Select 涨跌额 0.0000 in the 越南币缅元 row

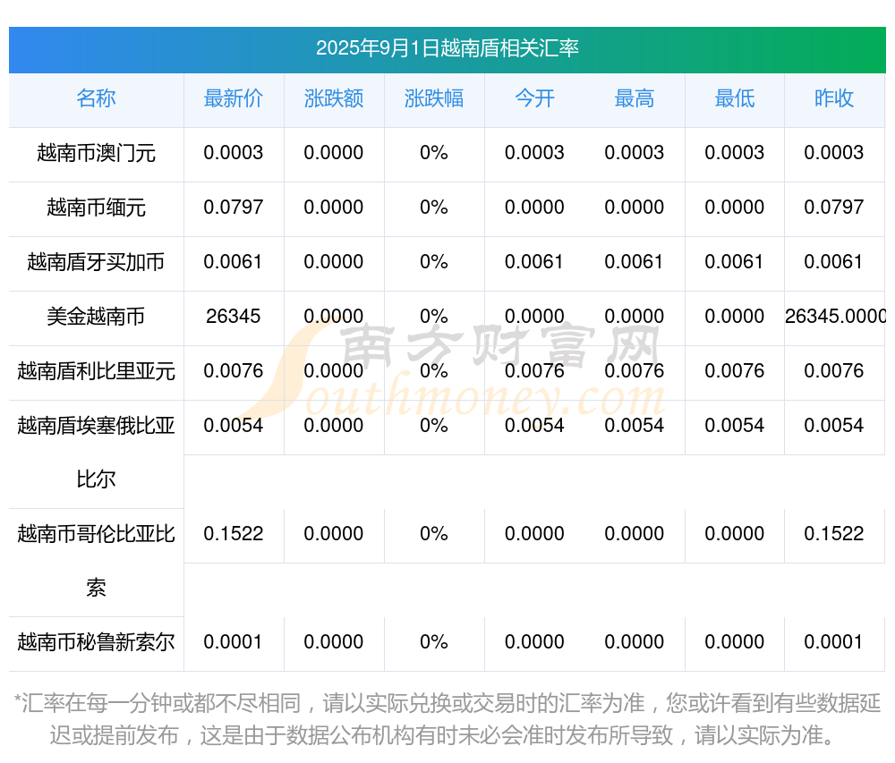coord(333,207)
